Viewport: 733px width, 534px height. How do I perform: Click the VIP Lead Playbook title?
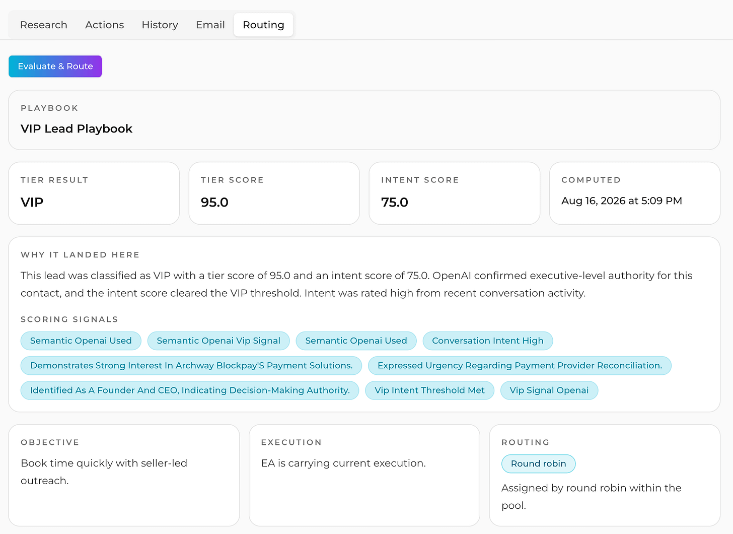pyautogui.click(x=77, y=128)
